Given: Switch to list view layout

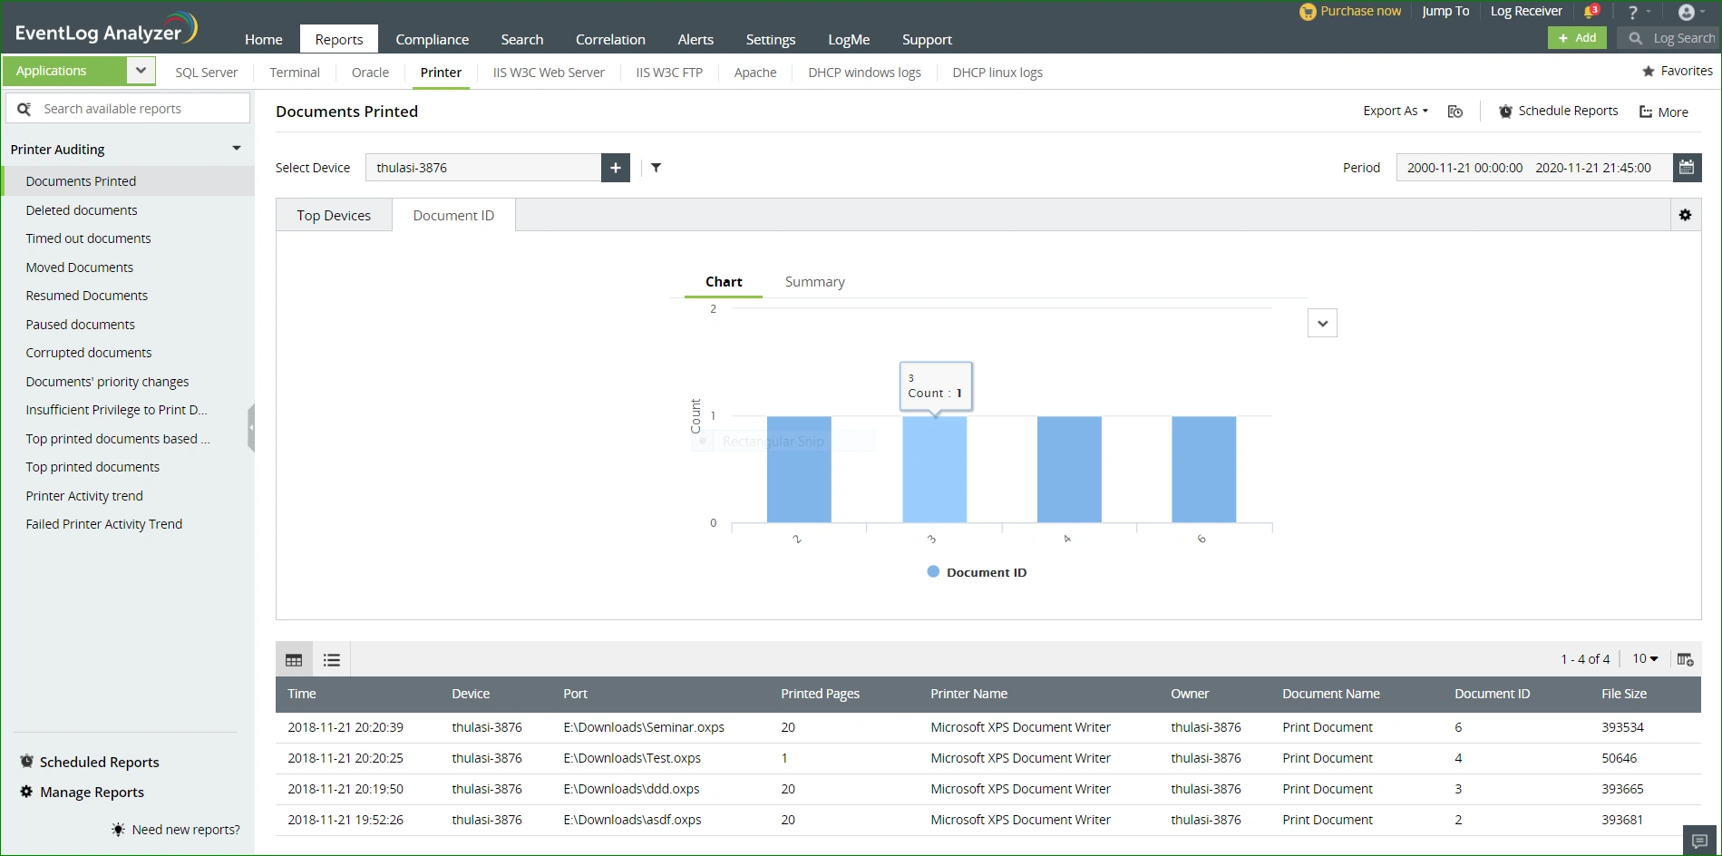Looking at the screenshot, I should click(332, 660).
